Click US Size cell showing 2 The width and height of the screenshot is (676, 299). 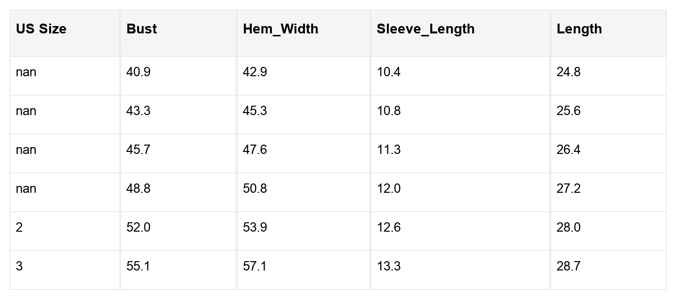[x=19, y=228]
